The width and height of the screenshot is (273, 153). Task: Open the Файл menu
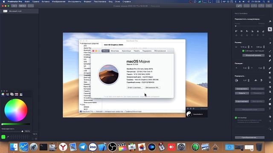point(27,2)
